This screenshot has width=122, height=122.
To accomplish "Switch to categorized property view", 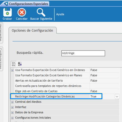I will click(14, 64).
